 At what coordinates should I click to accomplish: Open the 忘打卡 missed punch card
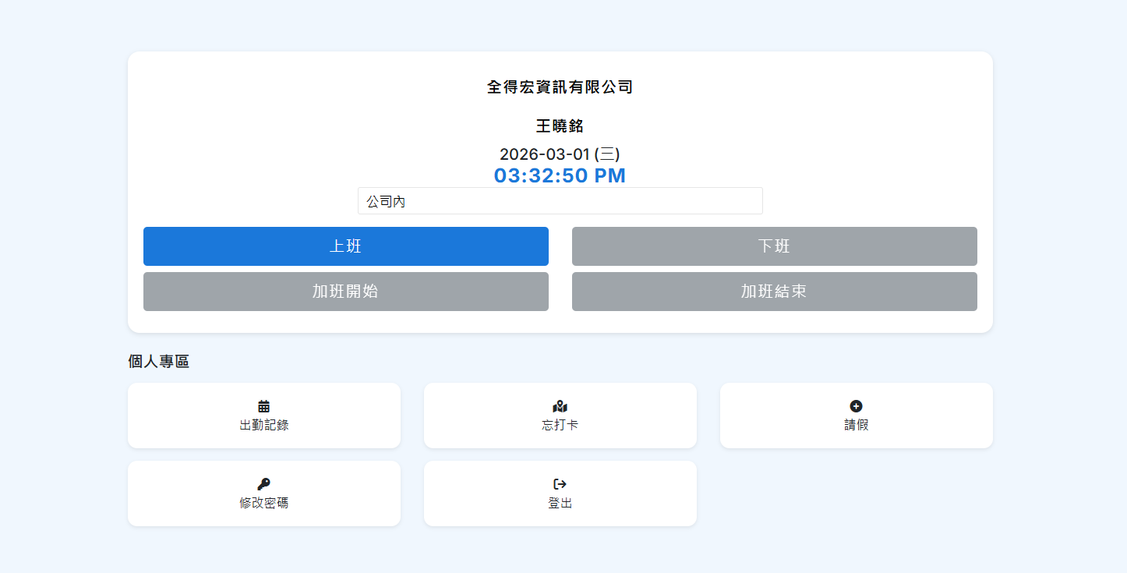pos(560,416)
